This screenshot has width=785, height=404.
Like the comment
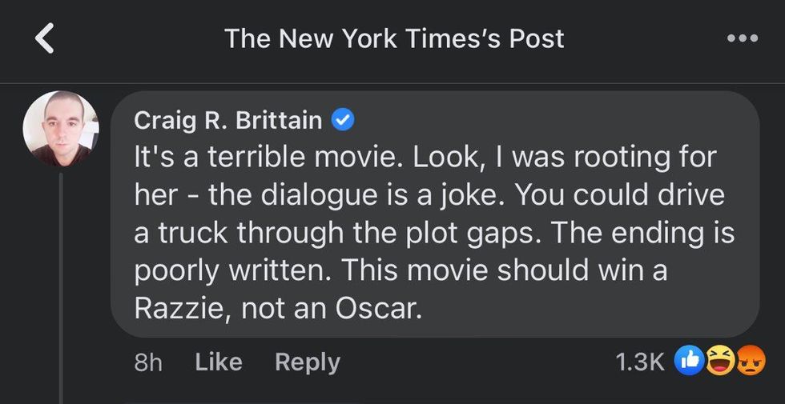click(x=218, y=362)
